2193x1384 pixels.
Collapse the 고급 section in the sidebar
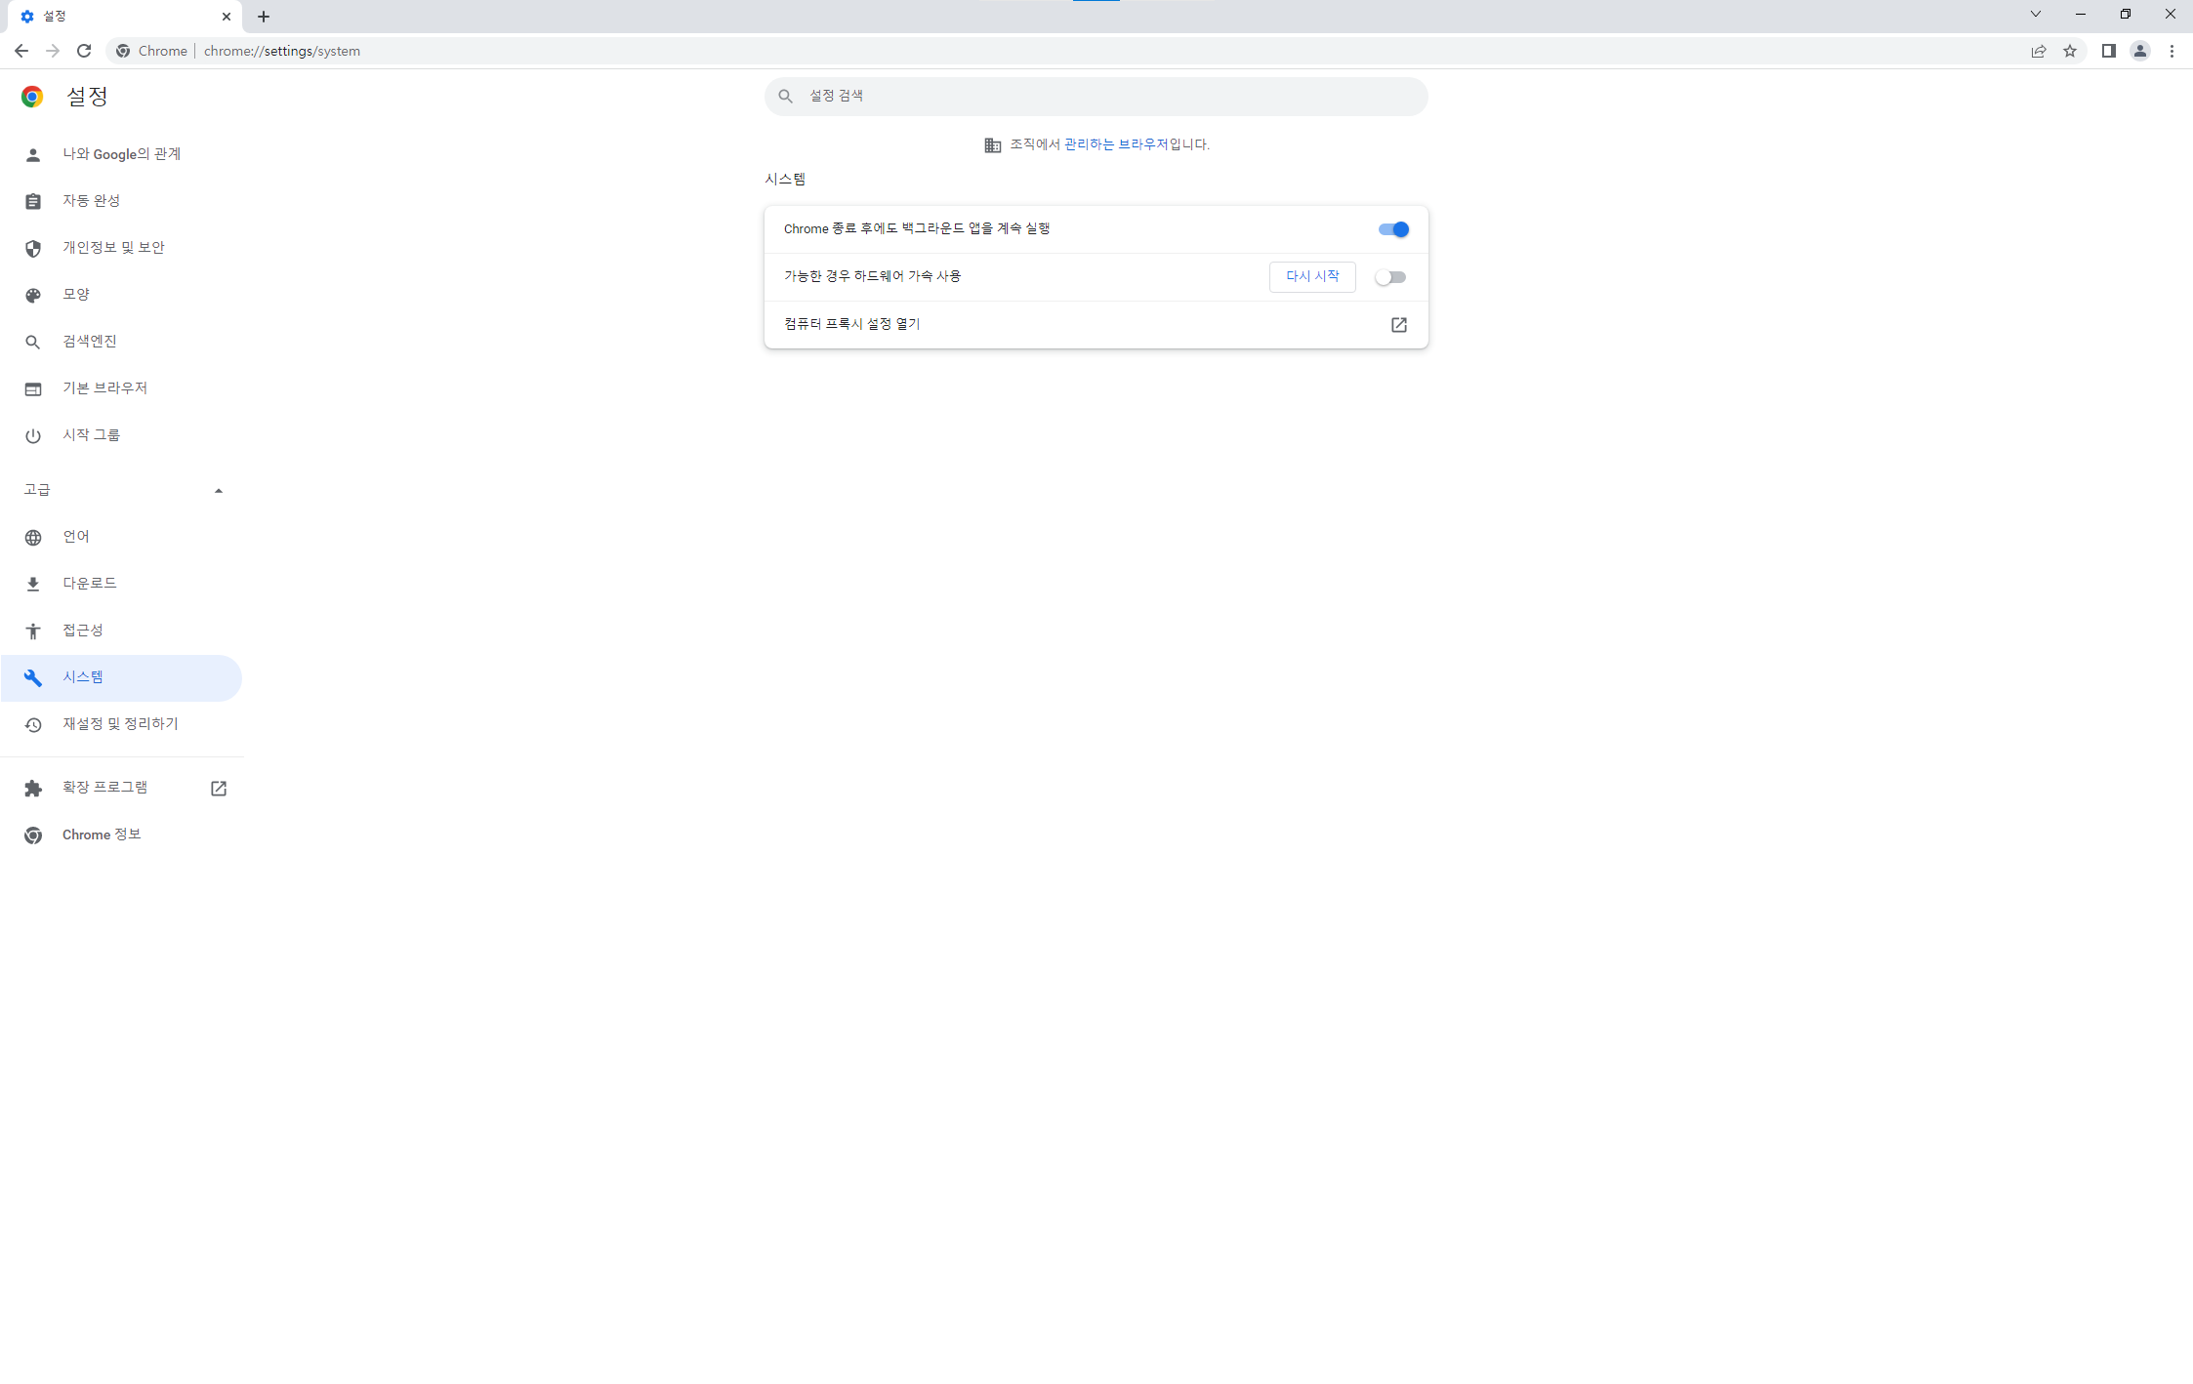point(218,490)
